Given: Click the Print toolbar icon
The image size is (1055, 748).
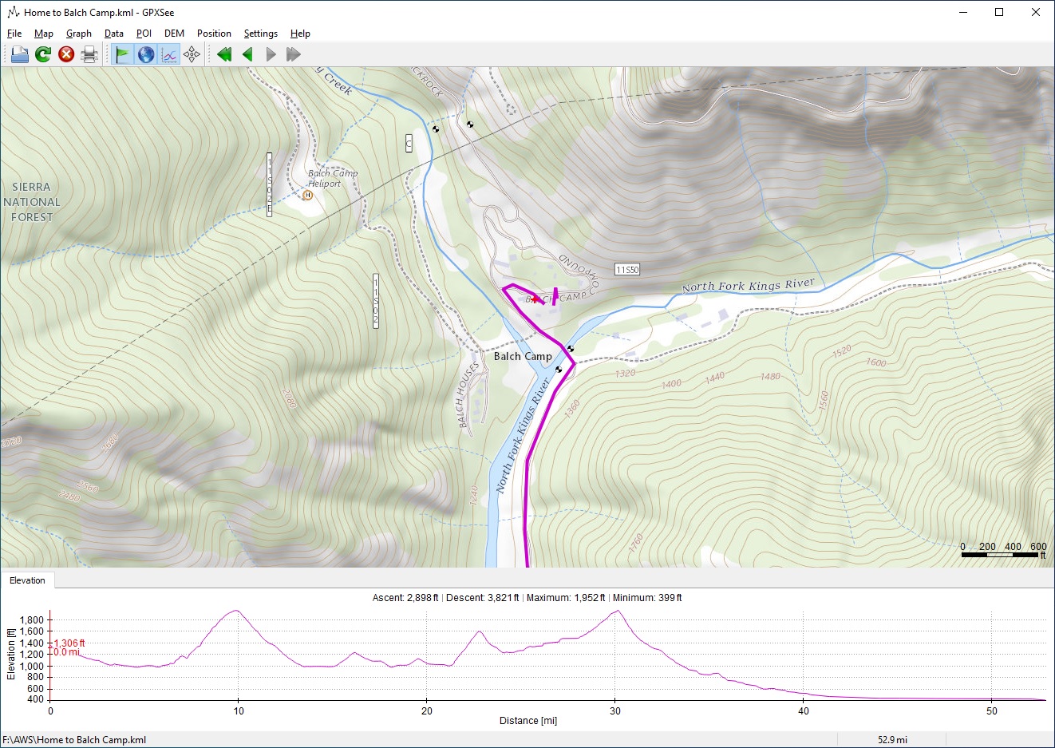Looking at the screenshot, I should pos(89,54).
